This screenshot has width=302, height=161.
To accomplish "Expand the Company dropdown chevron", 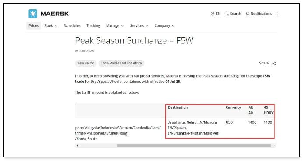I will (173, 26).
